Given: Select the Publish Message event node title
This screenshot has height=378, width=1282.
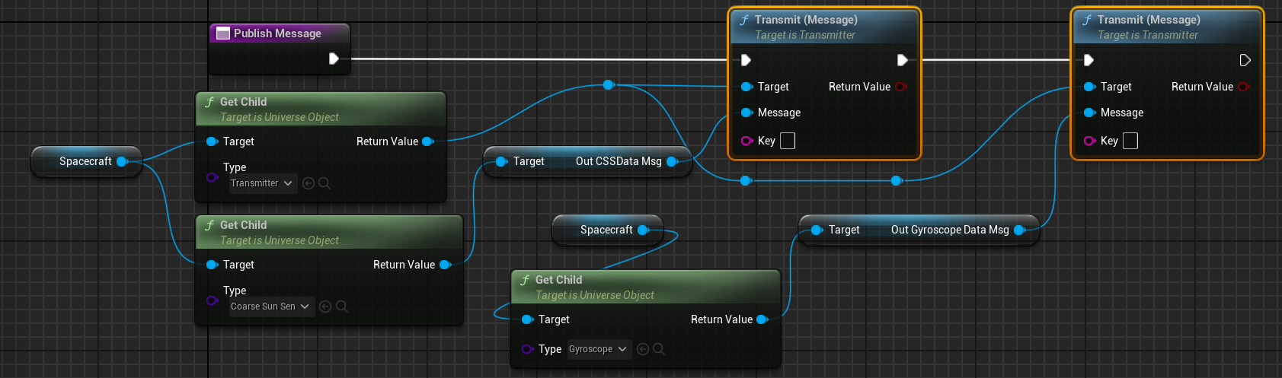Looking at the screenshot, I should point(277,33).
